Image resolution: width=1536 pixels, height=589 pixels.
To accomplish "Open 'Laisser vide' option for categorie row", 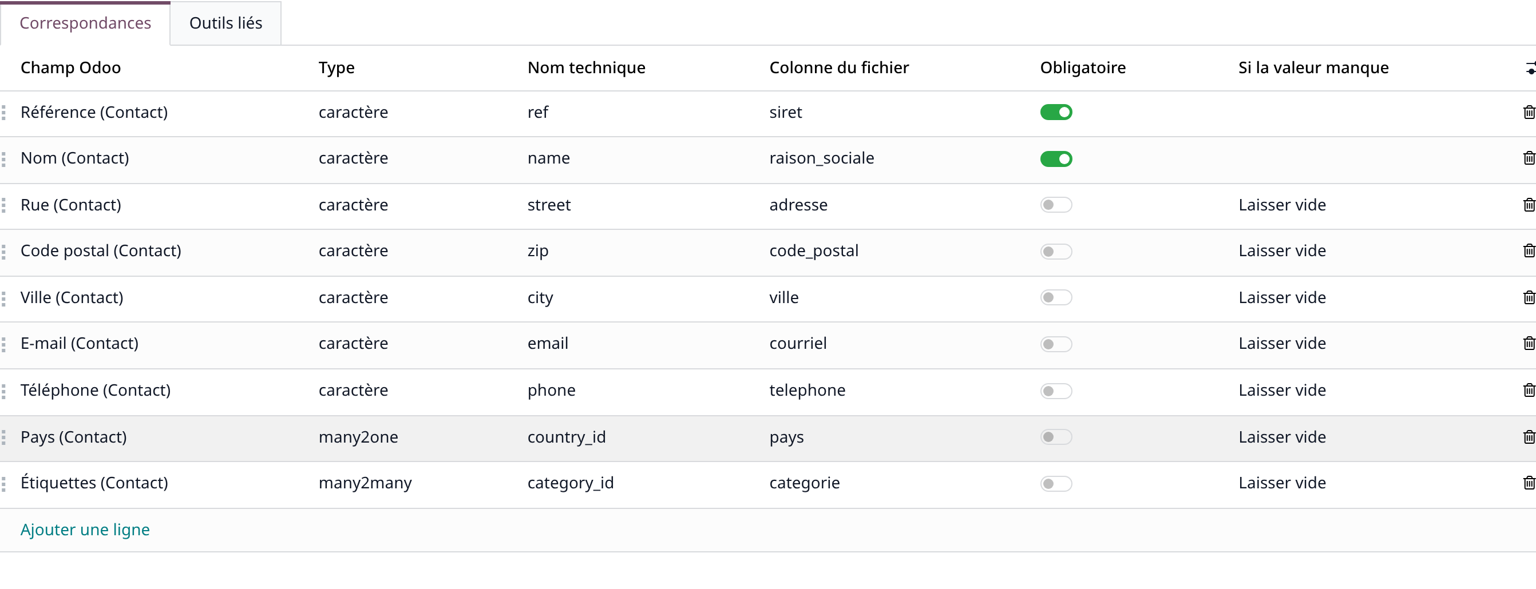I will click(1282, 483).
